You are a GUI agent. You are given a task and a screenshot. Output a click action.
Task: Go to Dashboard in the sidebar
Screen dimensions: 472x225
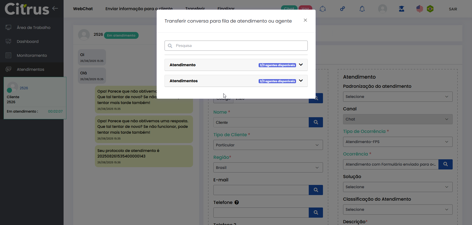(x=27, y=42)
